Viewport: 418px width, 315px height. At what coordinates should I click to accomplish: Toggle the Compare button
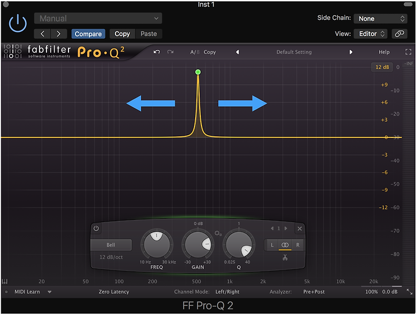(88, 34)
